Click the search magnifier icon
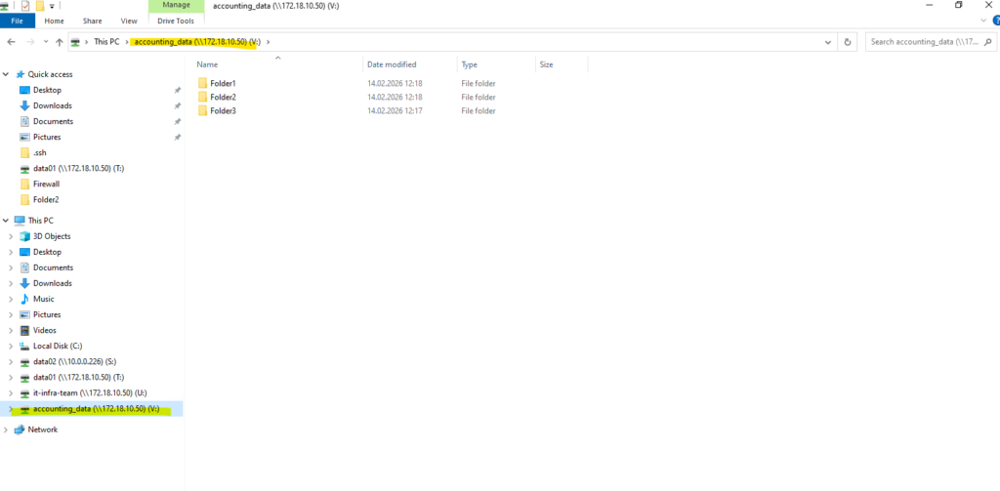This screenshot has width=1000, height=491. point(988,42)
